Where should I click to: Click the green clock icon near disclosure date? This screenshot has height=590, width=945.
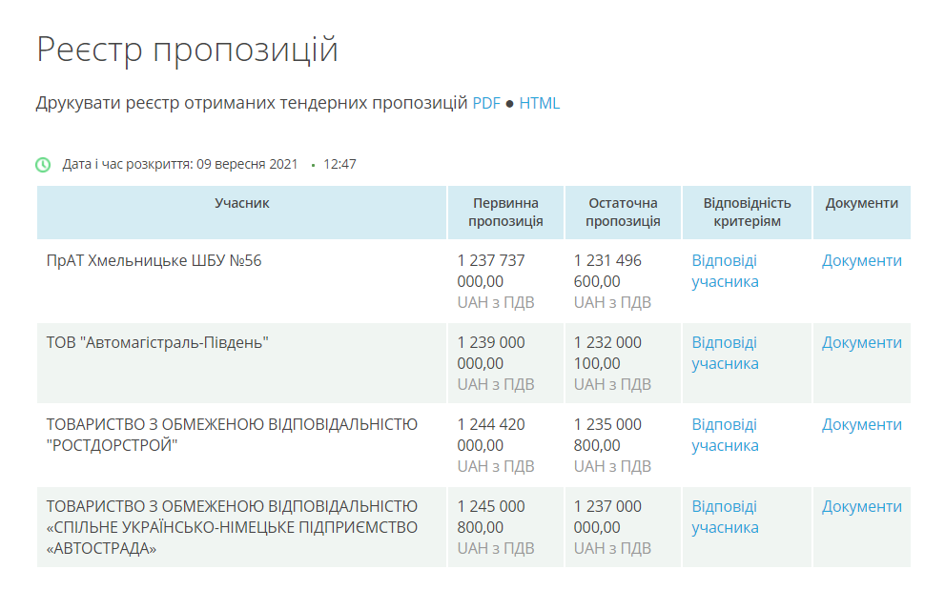(x=43, y=165)
